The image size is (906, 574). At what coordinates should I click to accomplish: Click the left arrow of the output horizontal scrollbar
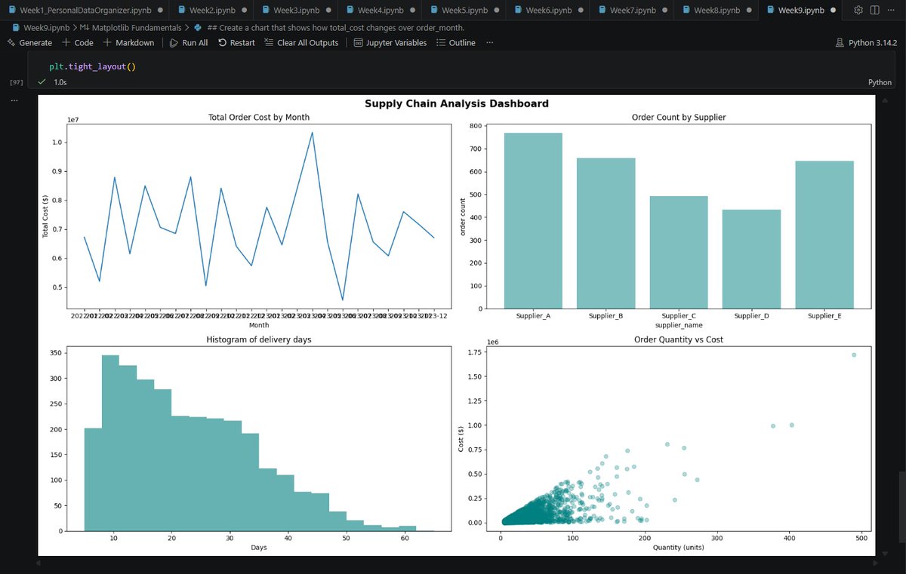40,563
